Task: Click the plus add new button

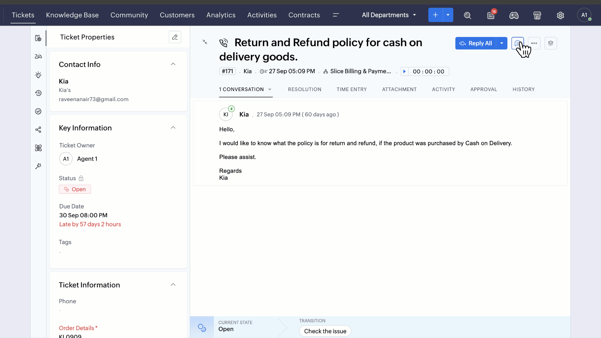Action: [x=435, y=15]
